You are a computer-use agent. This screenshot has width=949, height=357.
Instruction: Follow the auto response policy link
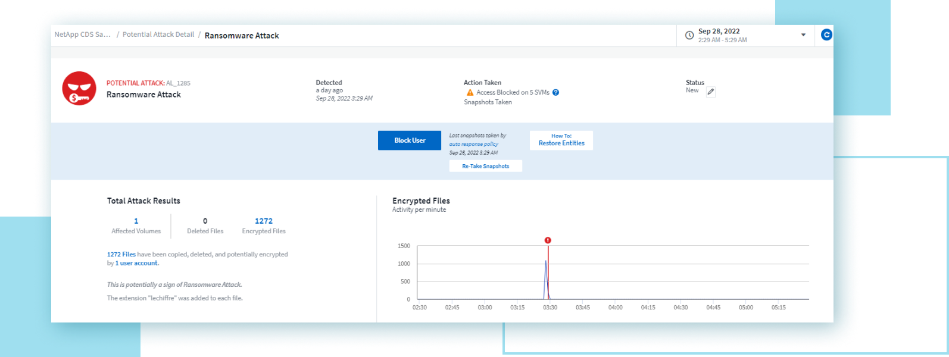[473, 144]
